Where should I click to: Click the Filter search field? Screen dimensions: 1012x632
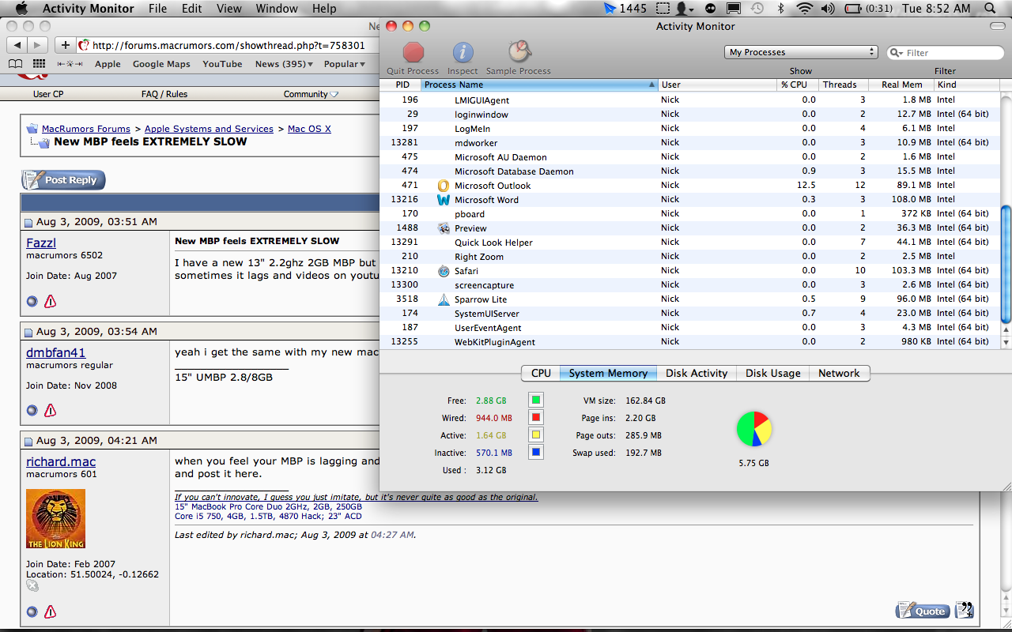(x=945, y=53)
